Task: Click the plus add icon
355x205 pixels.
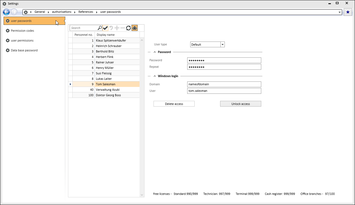Action: point(117,28)
